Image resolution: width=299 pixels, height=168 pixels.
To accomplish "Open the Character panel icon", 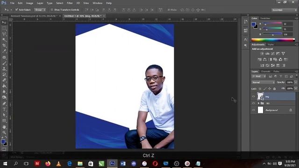I will click(246, 39).
